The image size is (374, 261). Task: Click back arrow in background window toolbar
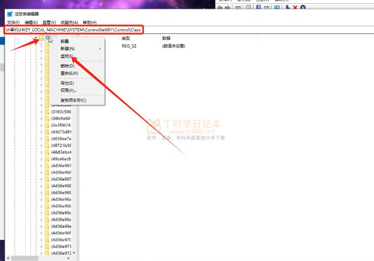point(220,8)
